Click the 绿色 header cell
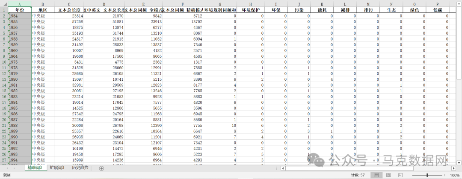 (414, 10)
